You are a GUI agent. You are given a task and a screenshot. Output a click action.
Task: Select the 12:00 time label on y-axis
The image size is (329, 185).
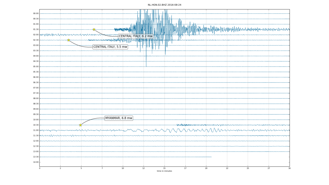(36, 141)
